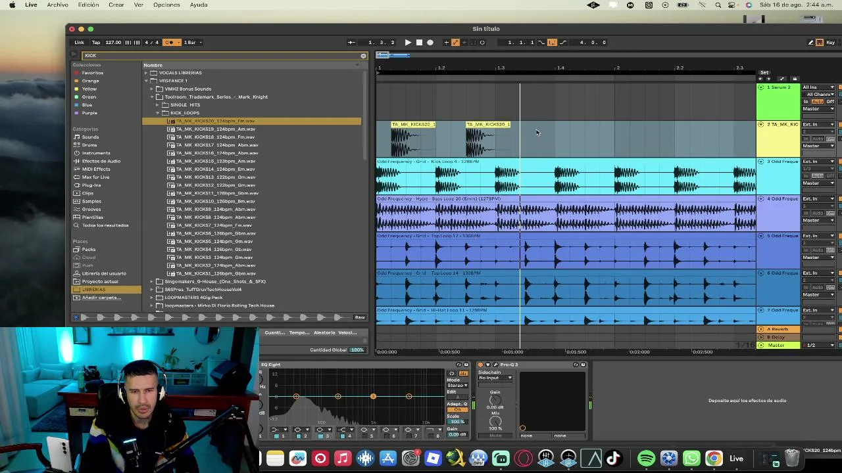Click the previous locator arrow icon

tap(760, 79)
